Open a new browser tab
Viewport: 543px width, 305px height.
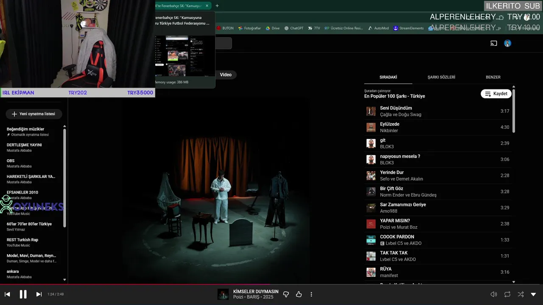(217, 6)
